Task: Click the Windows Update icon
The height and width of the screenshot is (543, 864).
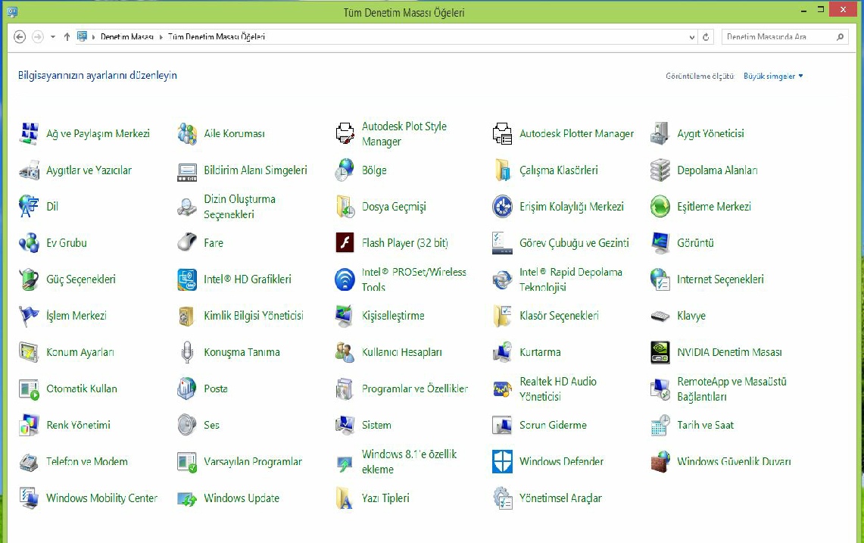Action: pos(187,498)
